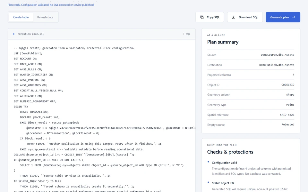Image resolution: width=308 pixels, height=192 pixels.
Task: Click the SET XACT_ABORT ON; line
Action: [28, 64]
